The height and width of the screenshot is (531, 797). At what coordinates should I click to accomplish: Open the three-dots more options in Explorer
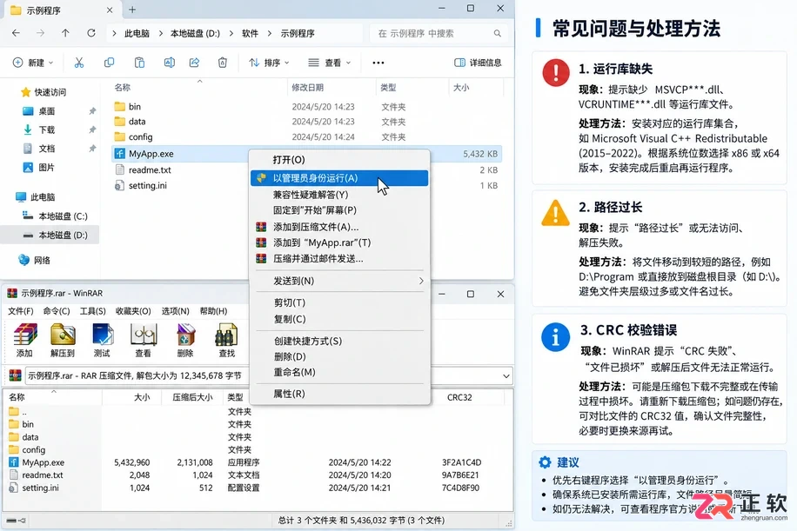tap(378, 63)
